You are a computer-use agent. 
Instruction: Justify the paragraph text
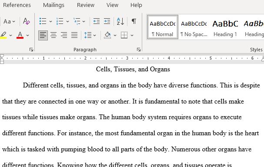[x=74, y=35]
